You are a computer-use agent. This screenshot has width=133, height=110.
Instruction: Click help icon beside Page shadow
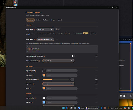coord(34,84)
